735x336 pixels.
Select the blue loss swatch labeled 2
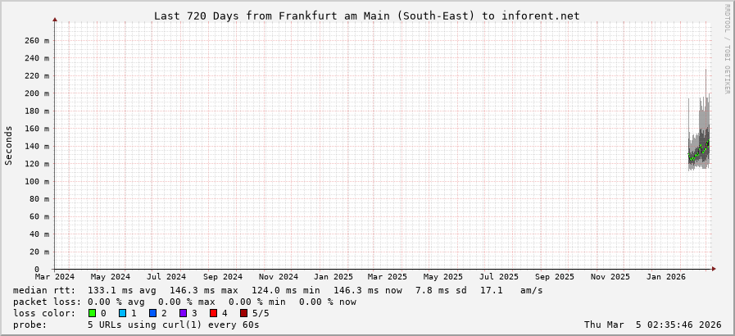pyautogui.click(x=152, y=313)
